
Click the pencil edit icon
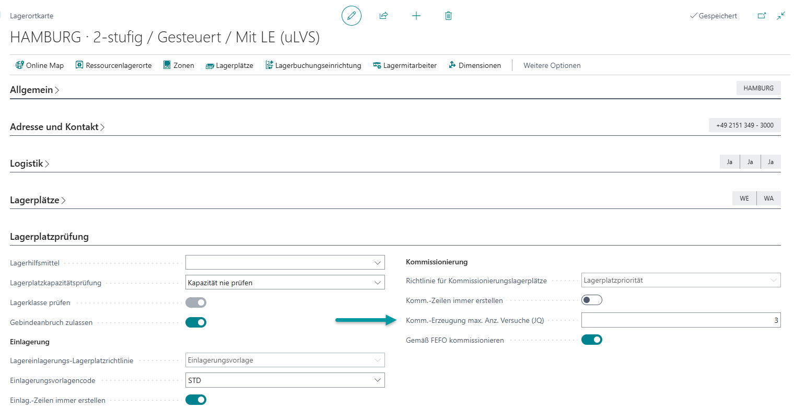352,16
